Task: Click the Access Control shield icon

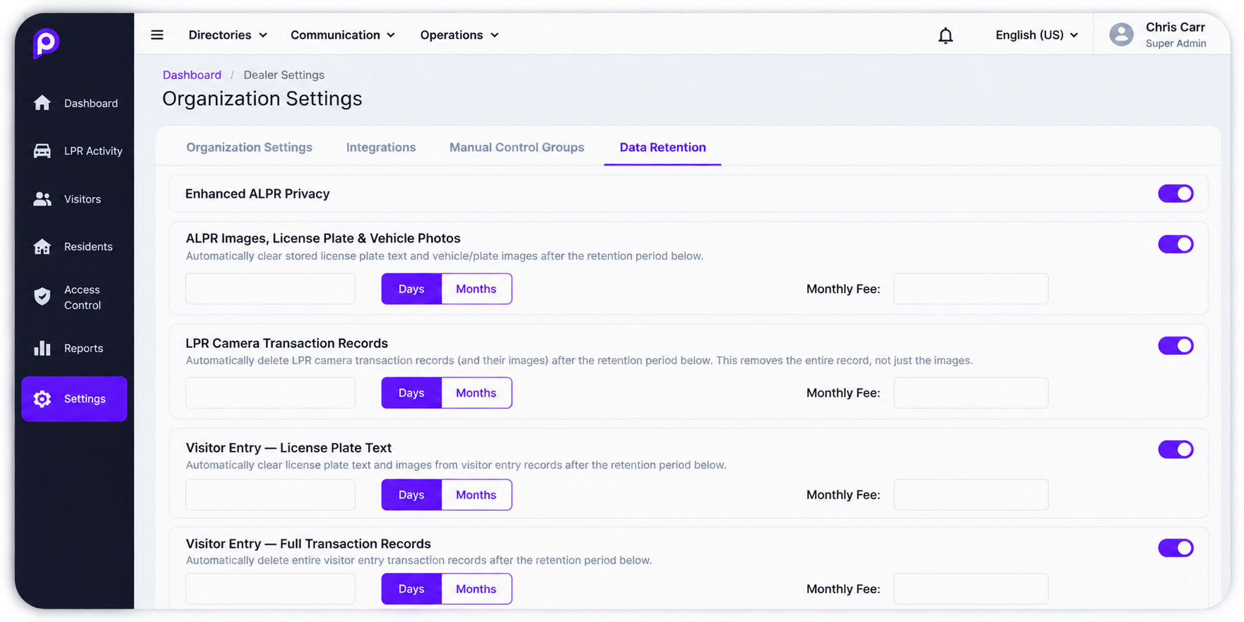Action: (x=42, y=297)
